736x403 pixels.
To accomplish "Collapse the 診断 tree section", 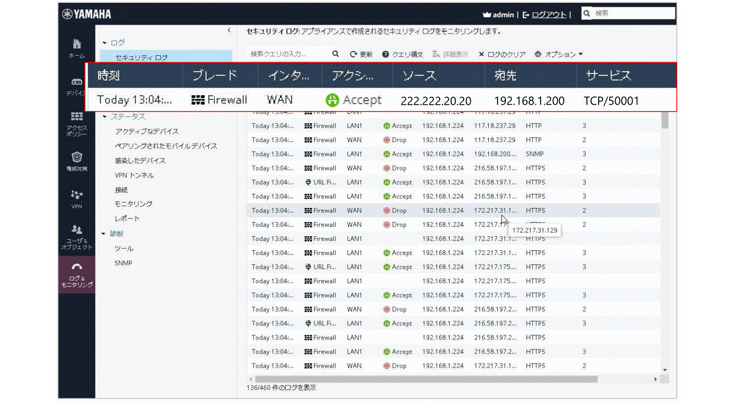I will point(105,234).
